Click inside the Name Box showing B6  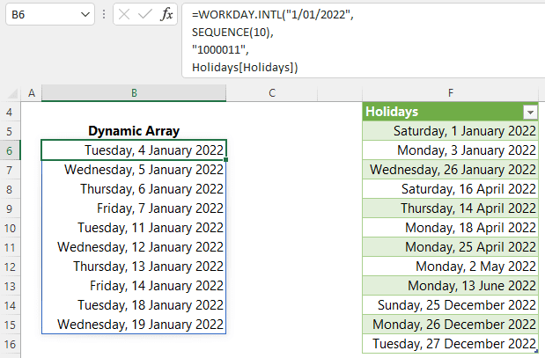click(x=40, y=15)
